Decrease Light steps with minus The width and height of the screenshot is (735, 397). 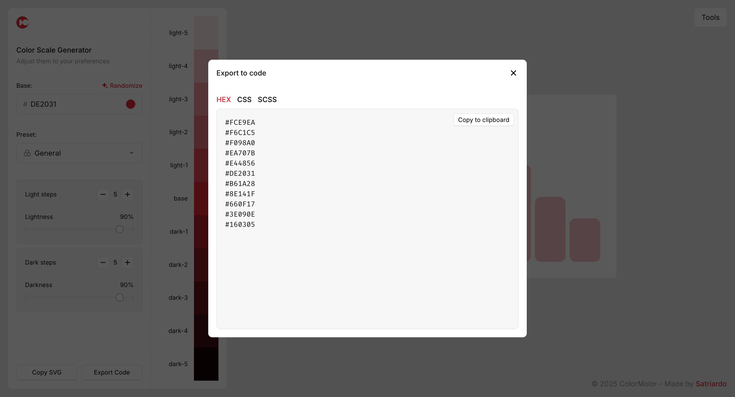click(x=103, y=194)
